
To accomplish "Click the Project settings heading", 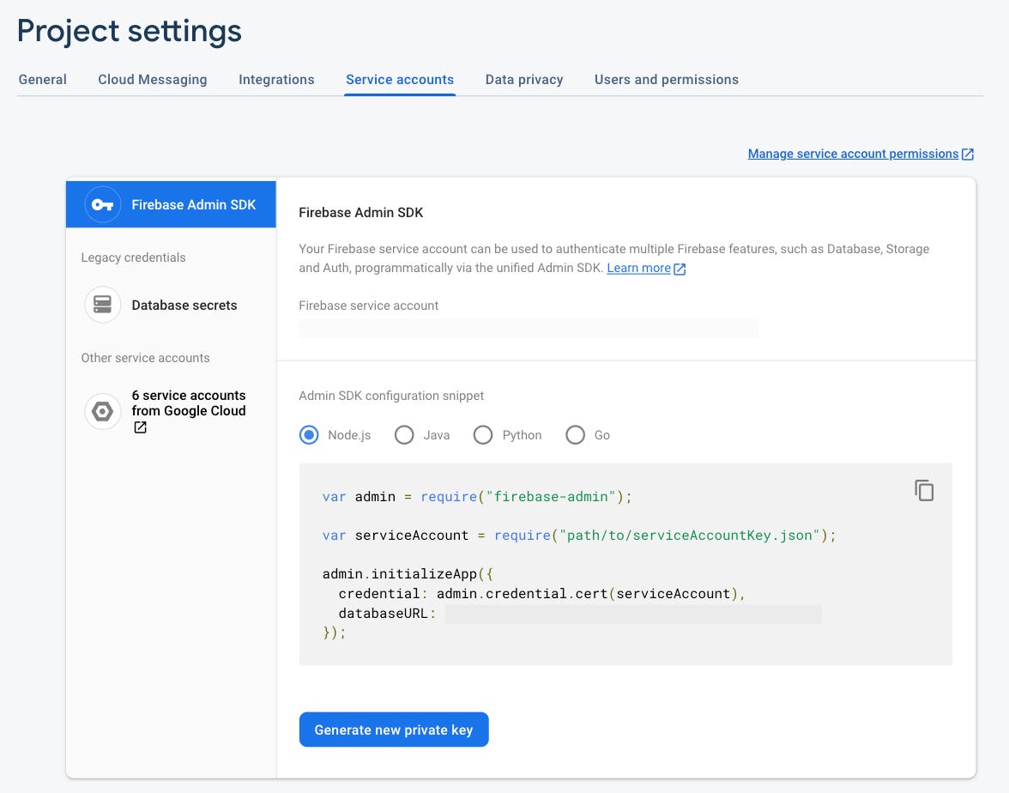I will tap(130, 31).
